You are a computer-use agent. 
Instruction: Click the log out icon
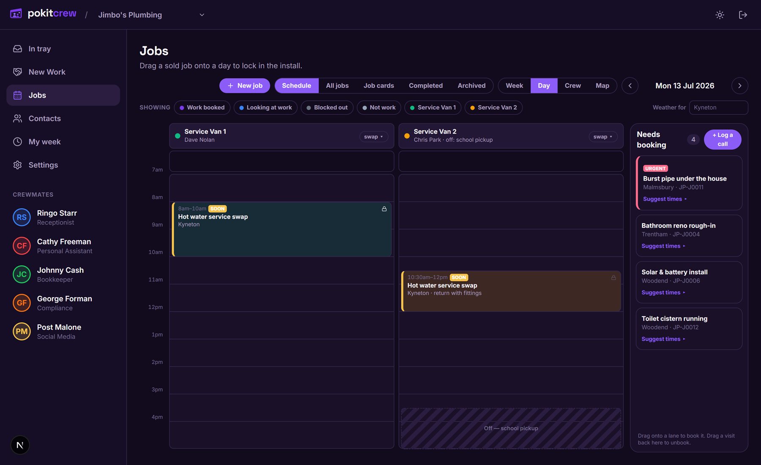743,15
